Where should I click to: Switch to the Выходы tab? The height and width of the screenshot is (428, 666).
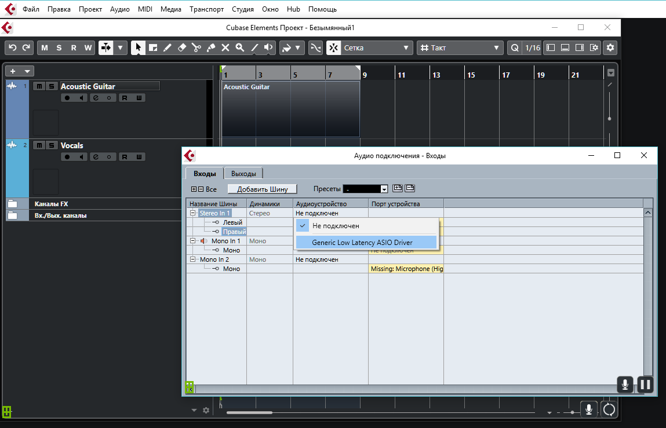(243, 174)
